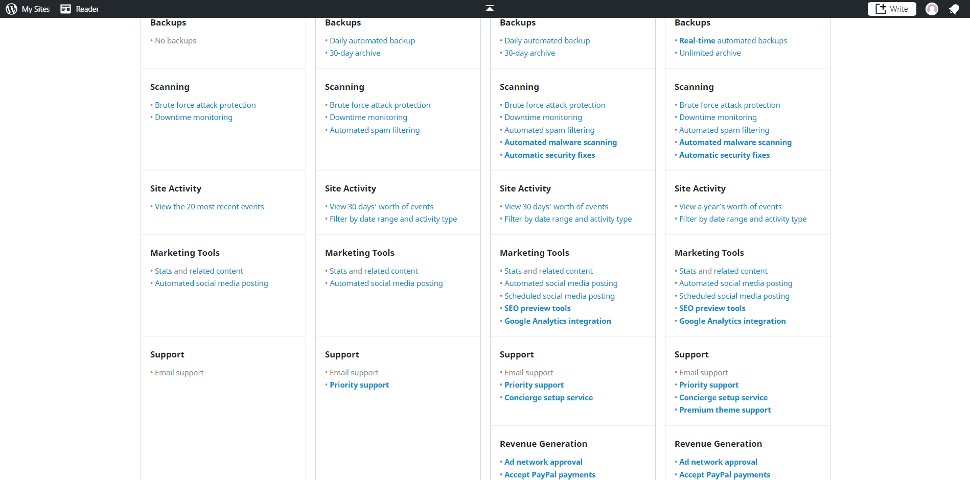
Task: Click 'Daily automated backup' in second plan column
Action: [372, 41]
